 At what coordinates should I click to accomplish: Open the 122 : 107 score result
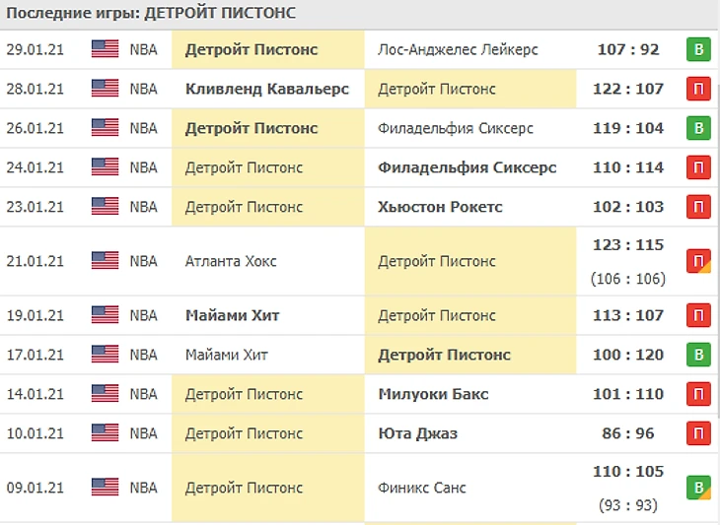tap(628, 89)
